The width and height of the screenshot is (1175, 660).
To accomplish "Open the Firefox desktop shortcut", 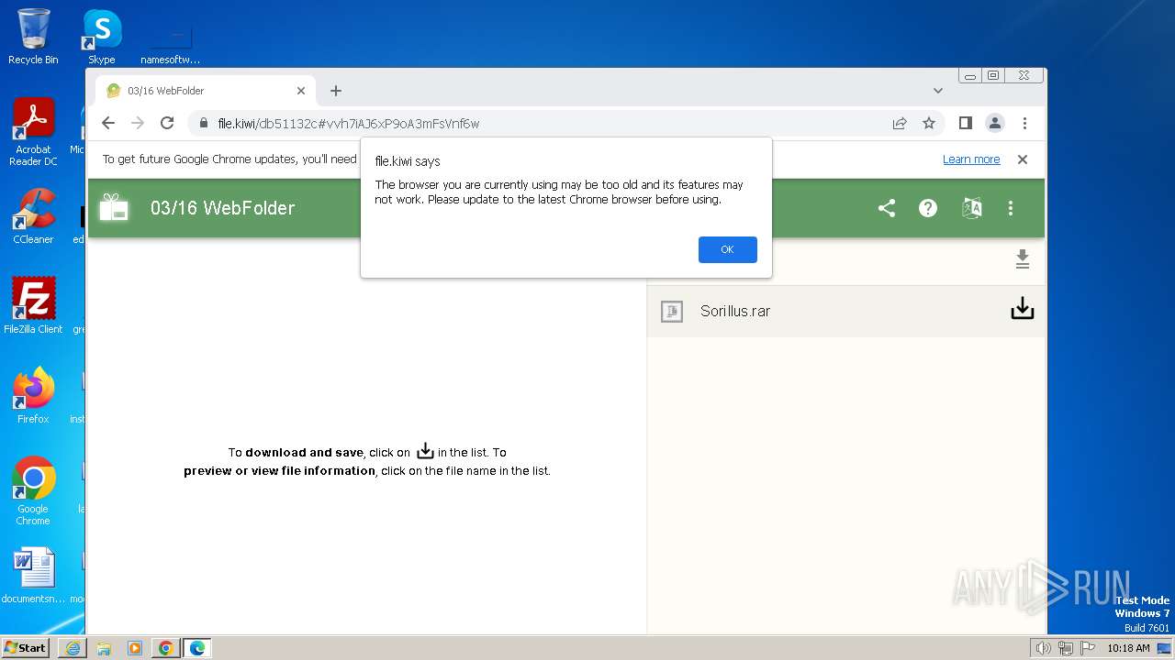I will pyautogui.click(x=33, y=395).
